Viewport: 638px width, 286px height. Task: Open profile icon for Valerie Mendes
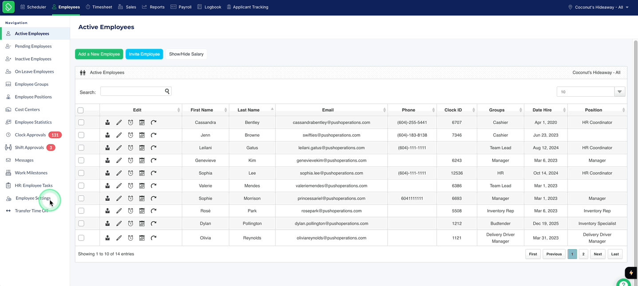tap(107, 186)
